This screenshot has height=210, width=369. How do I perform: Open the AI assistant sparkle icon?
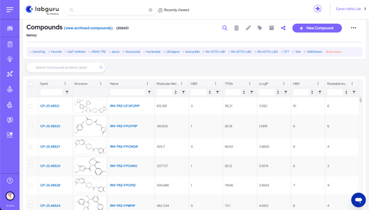(x=317, y=9)
